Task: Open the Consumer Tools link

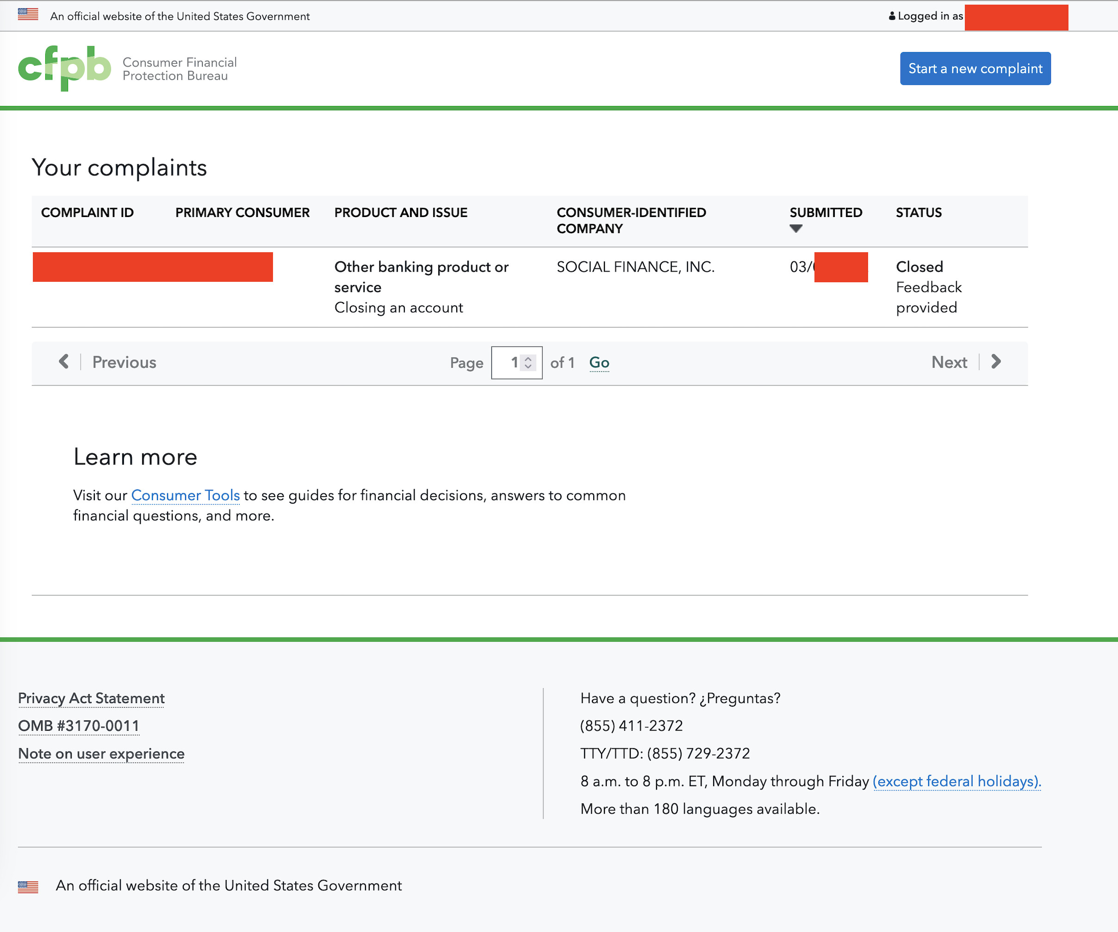Action: click(x=185, y=496)
